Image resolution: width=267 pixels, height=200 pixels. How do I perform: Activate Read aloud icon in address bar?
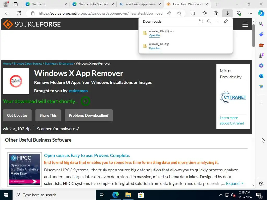(x=169, y=13)
